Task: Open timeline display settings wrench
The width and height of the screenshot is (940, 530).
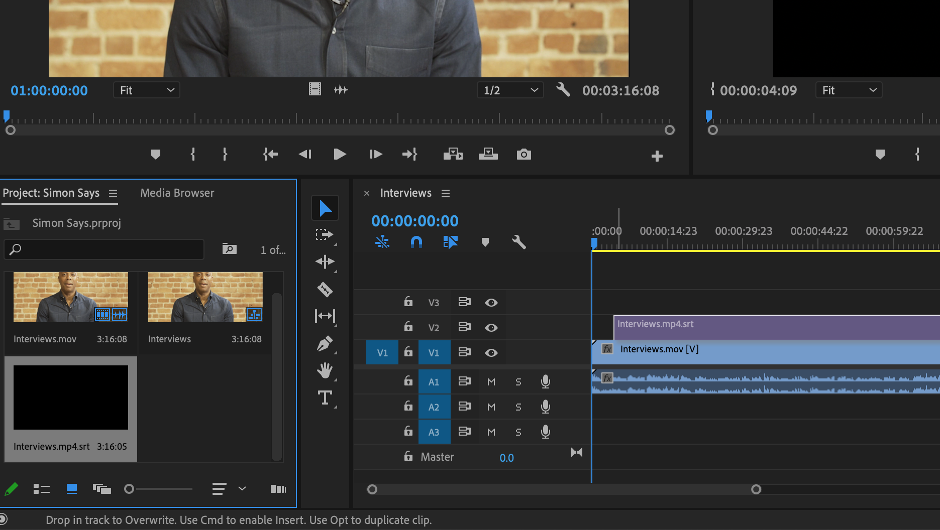Action: (x=518, y=242)
